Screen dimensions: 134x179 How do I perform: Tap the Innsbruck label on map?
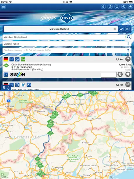tap(96, 119)
